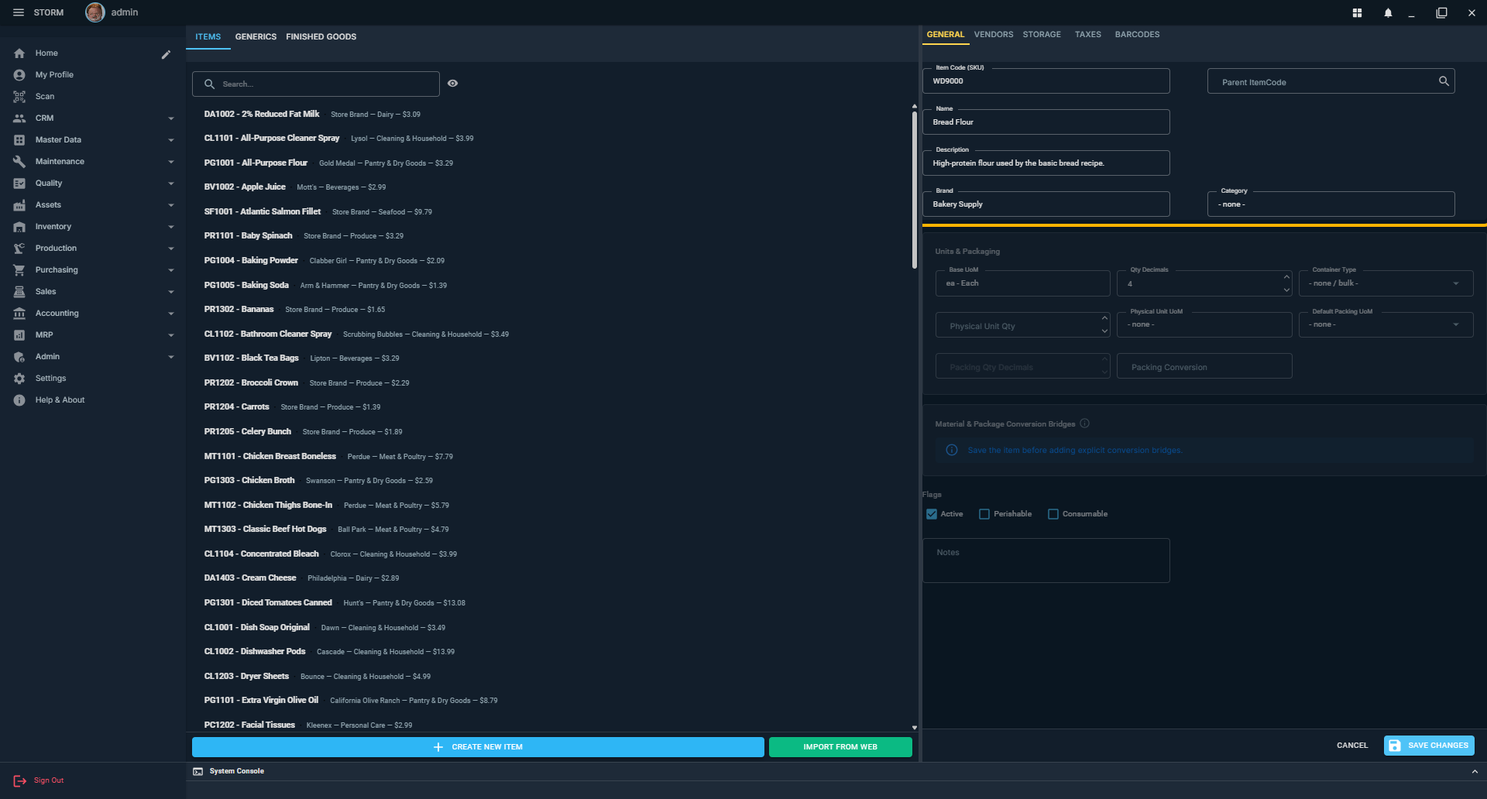
Task: Click the Accounting bank icon
Action: click(19, 314)
